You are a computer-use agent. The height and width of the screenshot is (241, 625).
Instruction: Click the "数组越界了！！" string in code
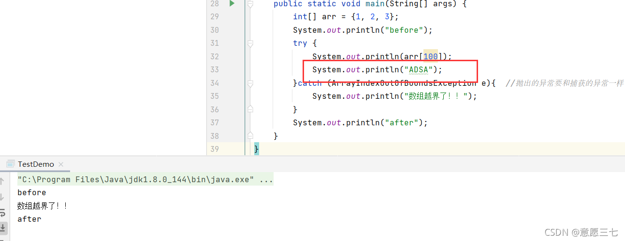click(x=436, y=96)
